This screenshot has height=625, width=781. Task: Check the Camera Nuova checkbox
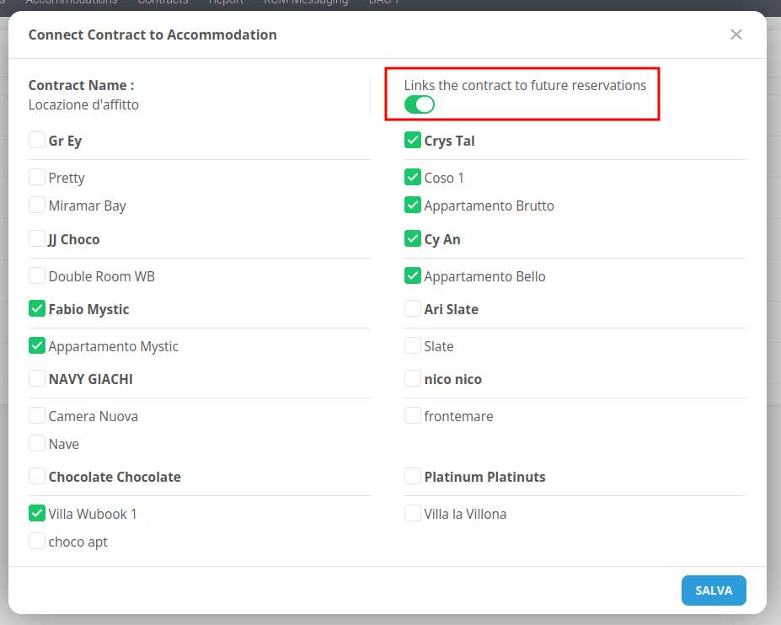(x=37, y=416)
